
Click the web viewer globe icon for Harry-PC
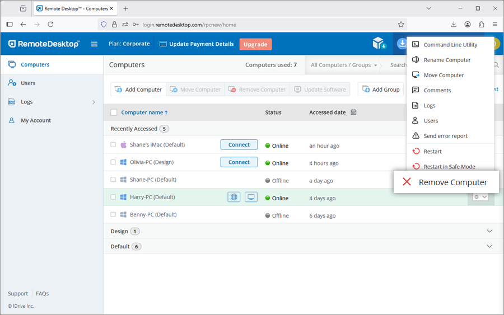tap(234, 197)
